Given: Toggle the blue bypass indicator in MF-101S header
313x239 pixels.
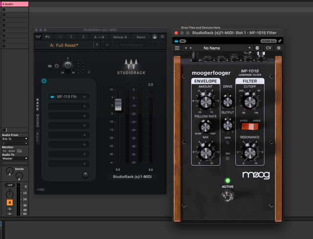Looking at the screenshot, I should (176, 41).
